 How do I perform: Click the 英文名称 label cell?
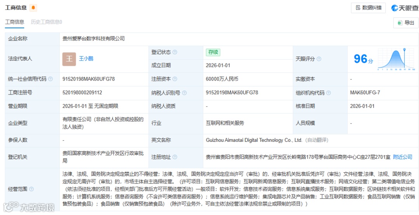(176, 140)
